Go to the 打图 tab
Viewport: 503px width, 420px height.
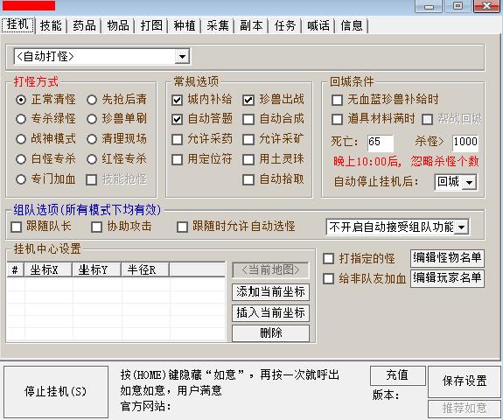click(151, 25)
